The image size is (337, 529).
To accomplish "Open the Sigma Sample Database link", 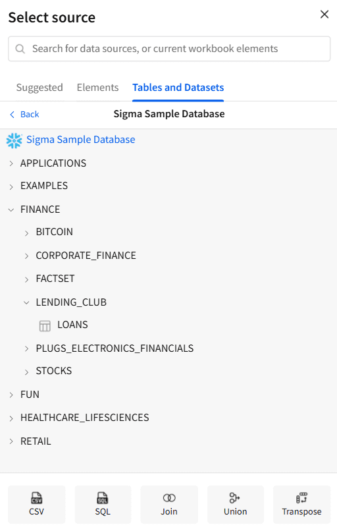I will (x=80, y=140).
